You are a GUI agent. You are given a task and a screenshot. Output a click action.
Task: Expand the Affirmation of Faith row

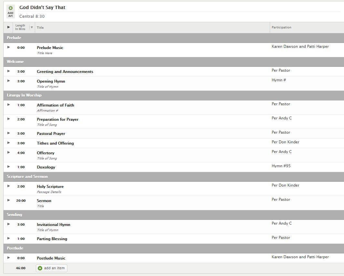coord(9,105)
